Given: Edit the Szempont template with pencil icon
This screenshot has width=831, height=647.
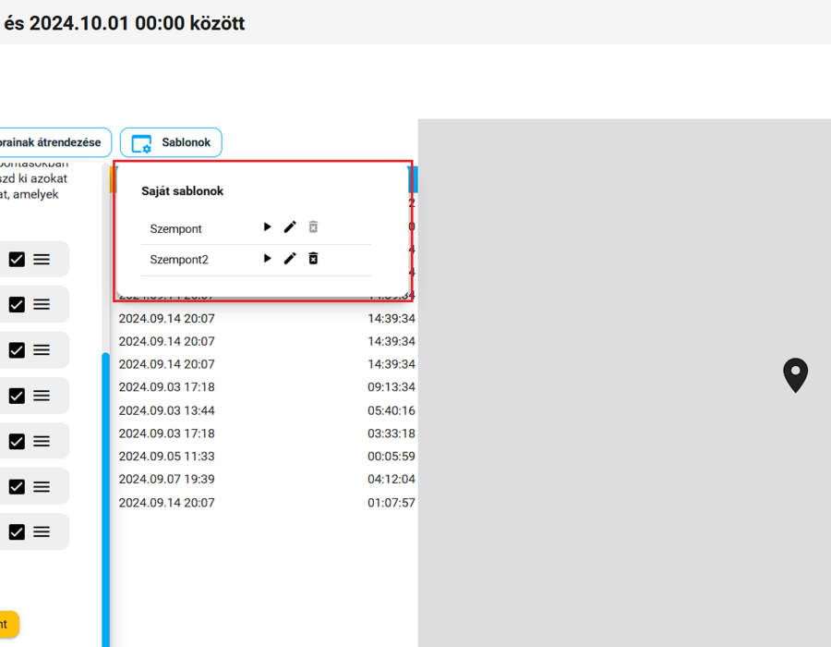Looking at the screenshot, I should [x=290, y=227].
